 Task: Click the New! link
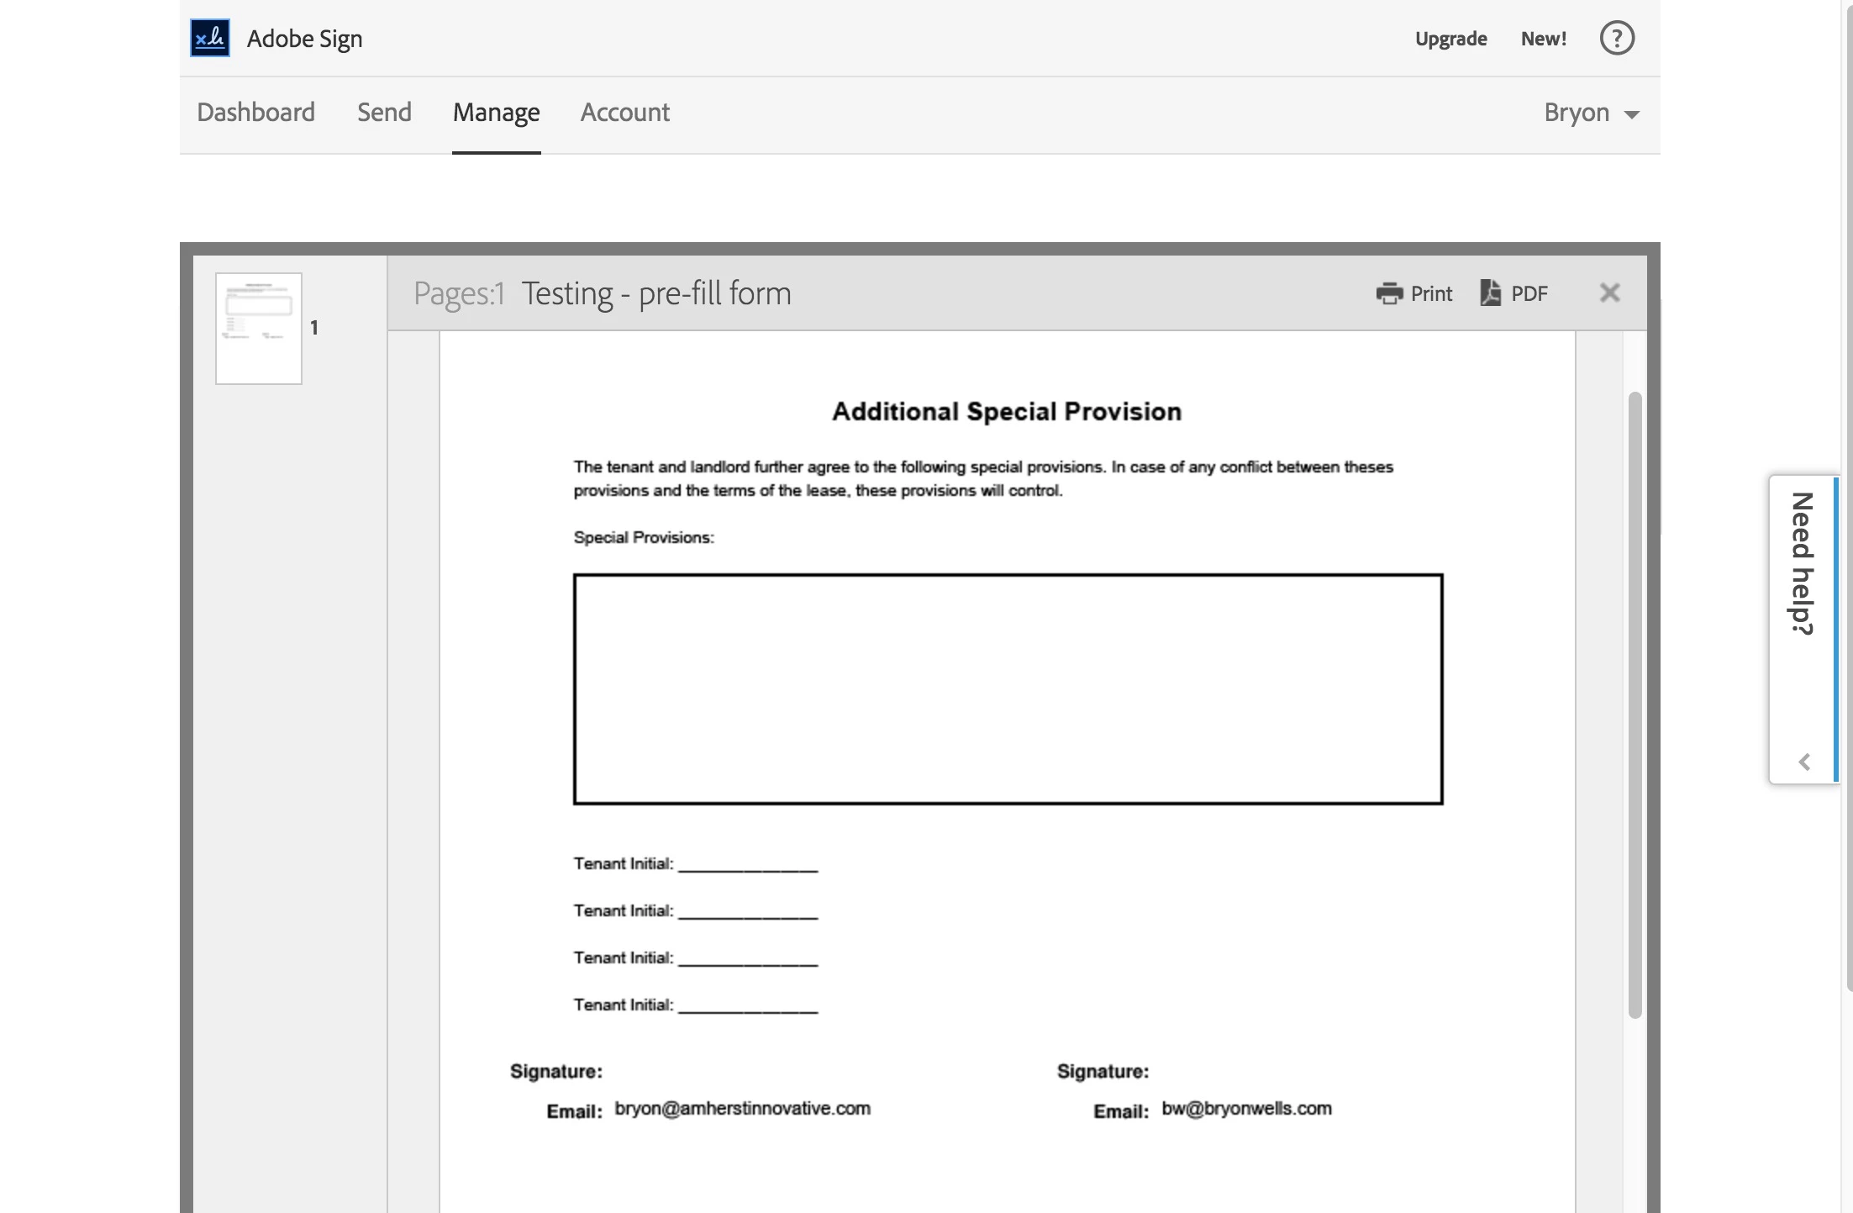click(1543, 39)
